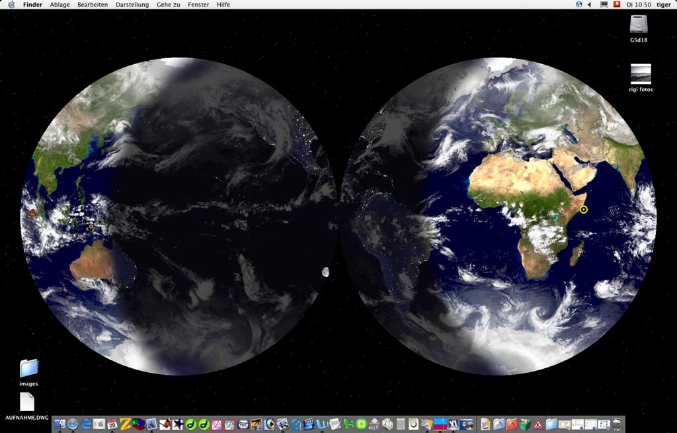Open the Bearbeiten menu
677x433 pixels.
tap(93, 5)
